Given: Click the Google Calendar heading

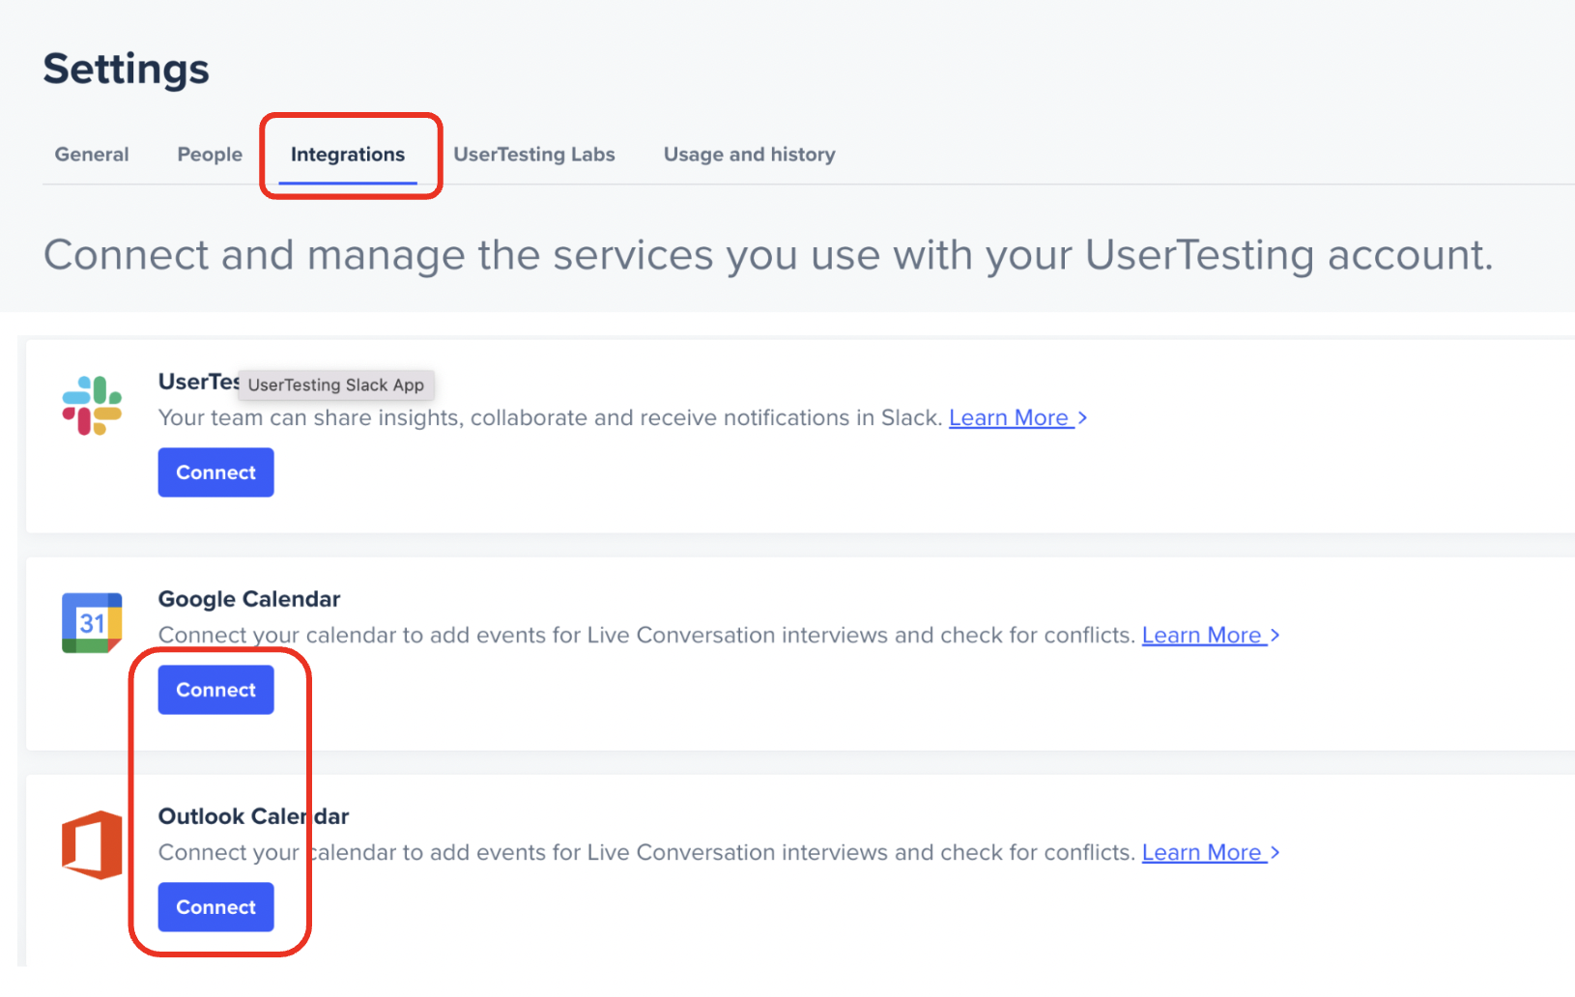Looking at the screenshot, I should [x=249, y=599].
